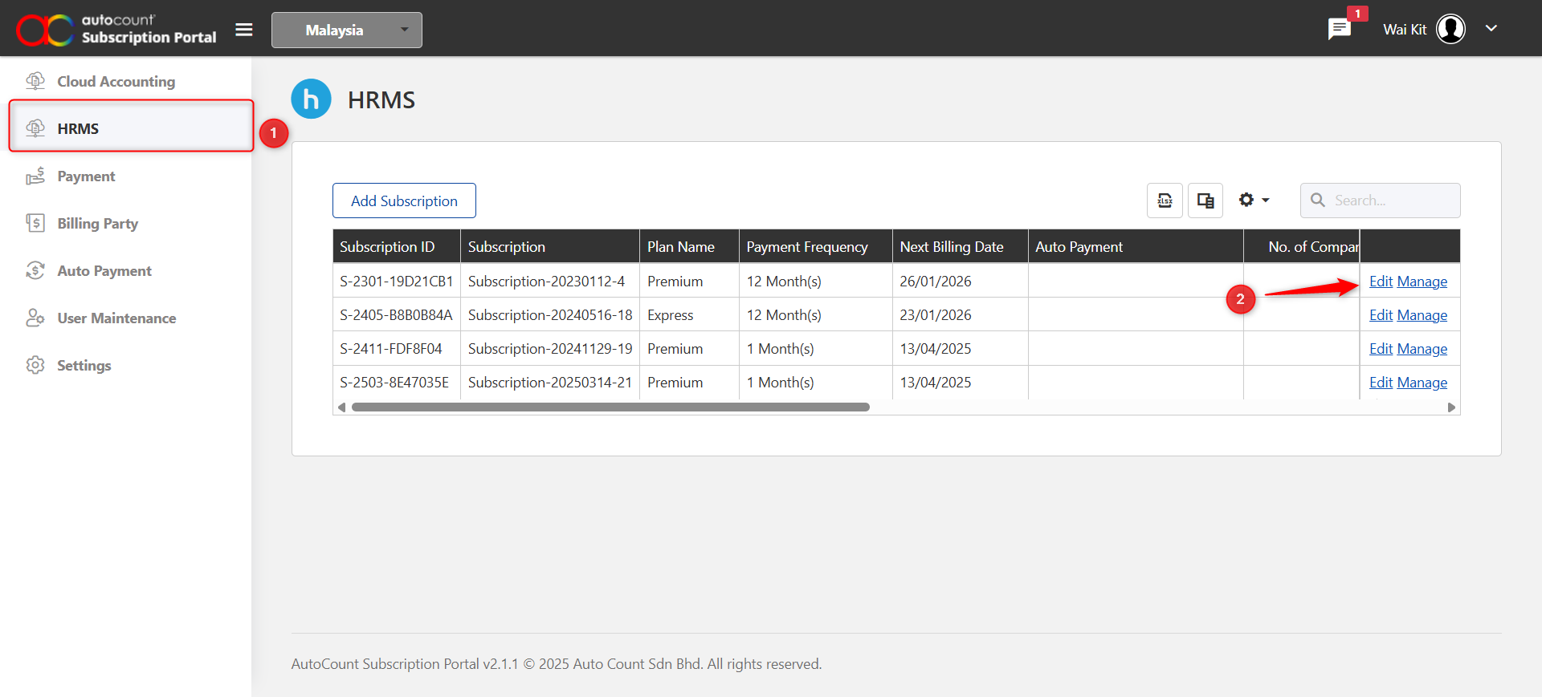Screen dimensions: 1542x697
Task: Click the Wai Kit user avatar
Action: point(1450,29)
